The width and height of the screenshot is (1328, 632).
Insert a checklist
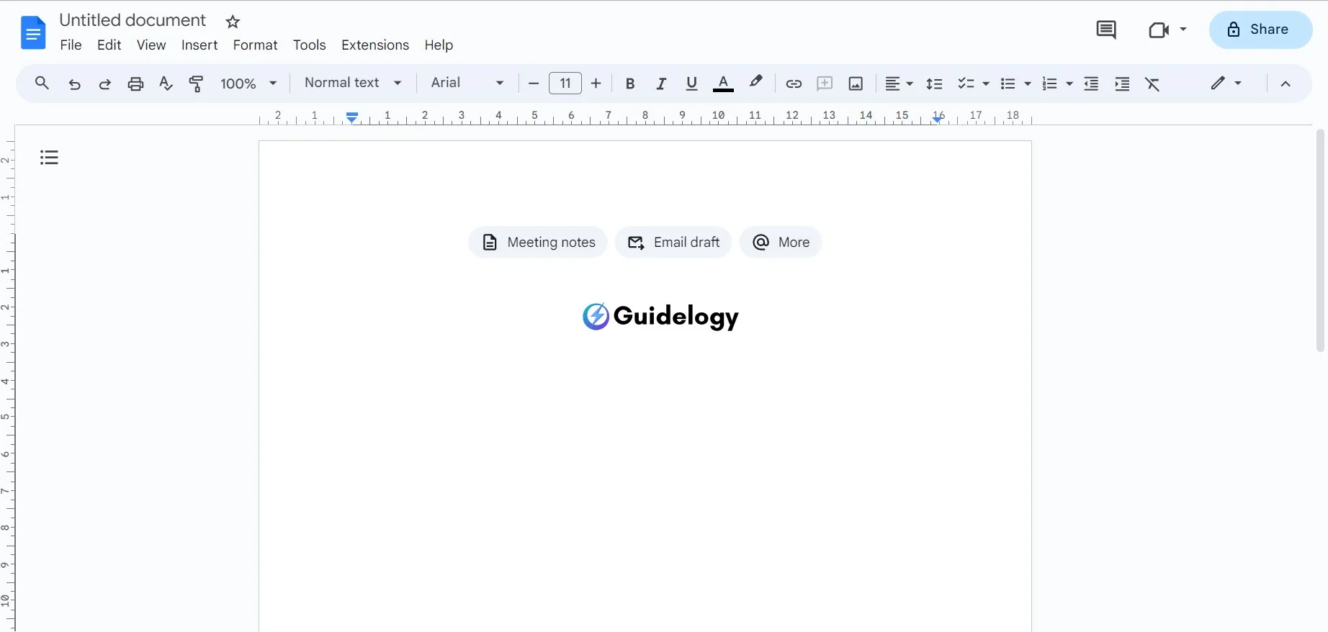966,83
